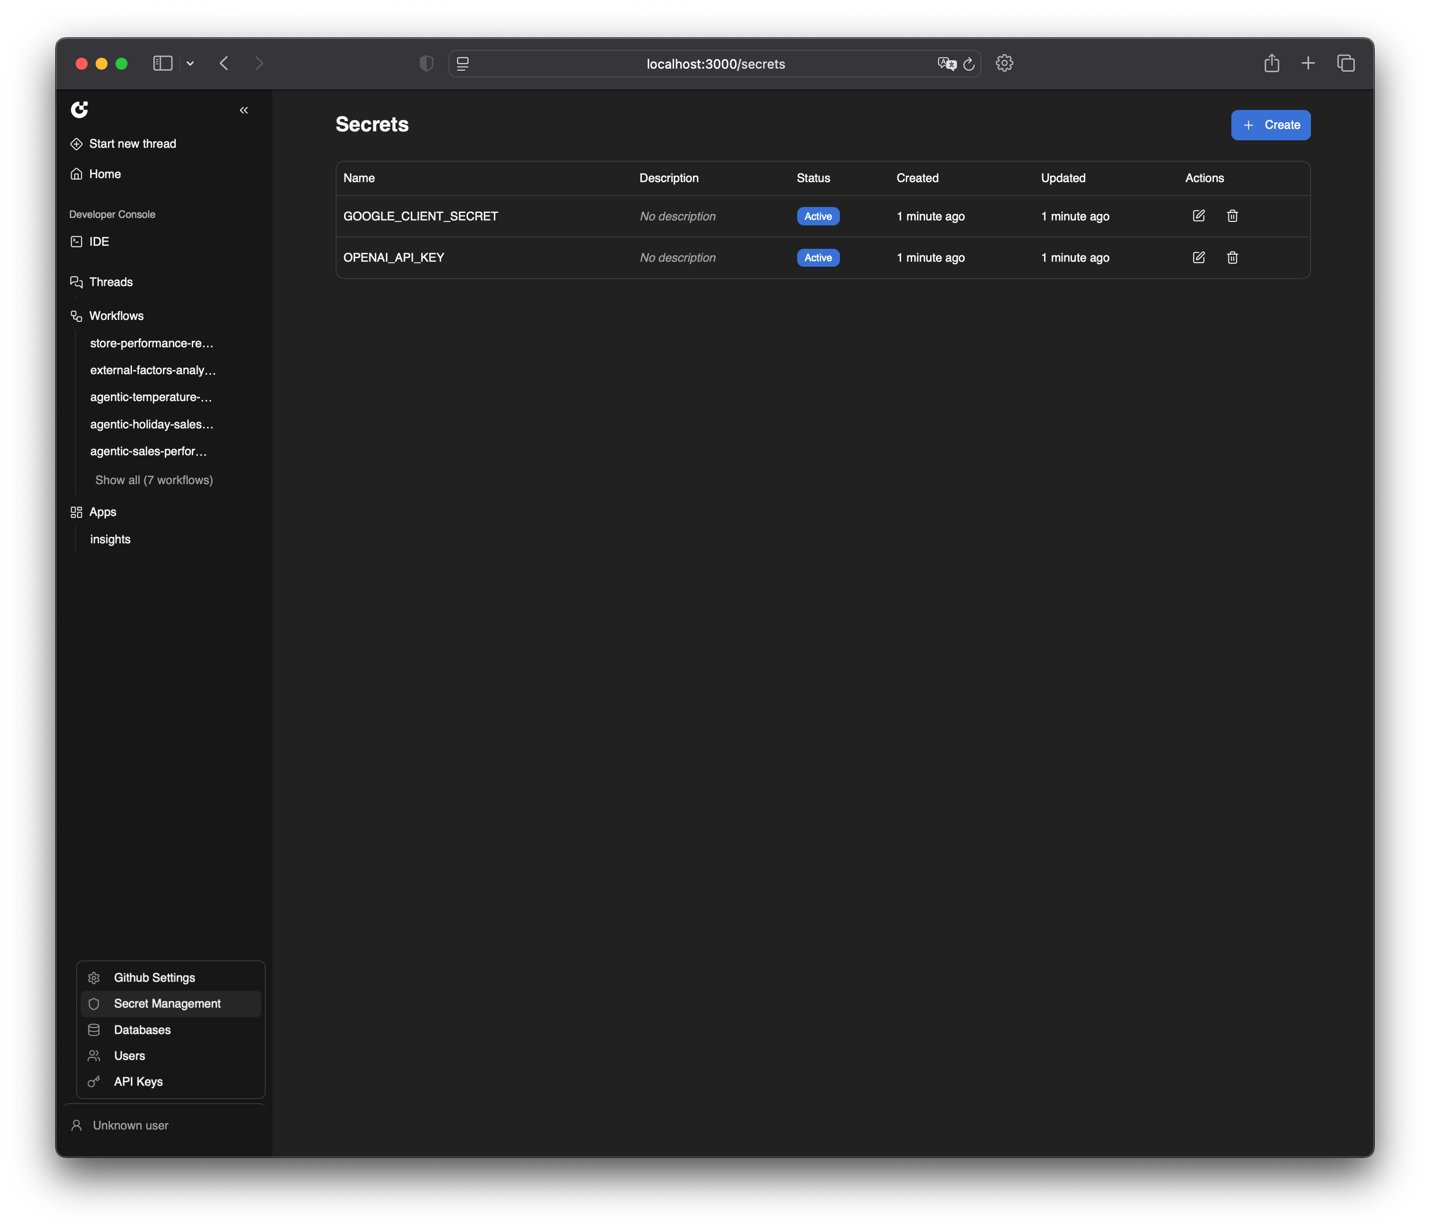
Task: Collapse sidebar with double-chevron icon
Action: (x=243, y=110)
